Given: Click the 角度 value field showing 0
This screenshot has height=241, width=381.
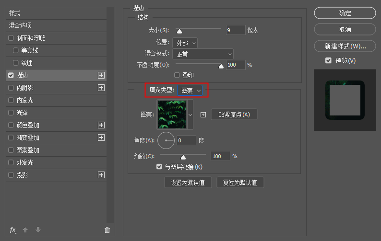Looking at the screenshot, I should coord(186,140).
